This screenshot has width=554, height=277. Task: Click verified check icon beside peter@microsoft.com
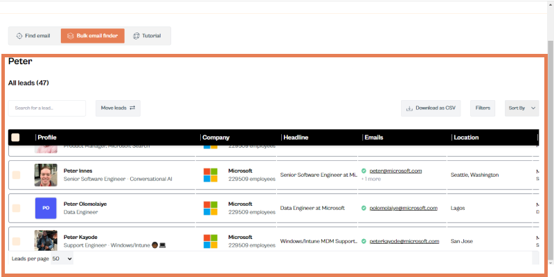(x=364, y=171)
